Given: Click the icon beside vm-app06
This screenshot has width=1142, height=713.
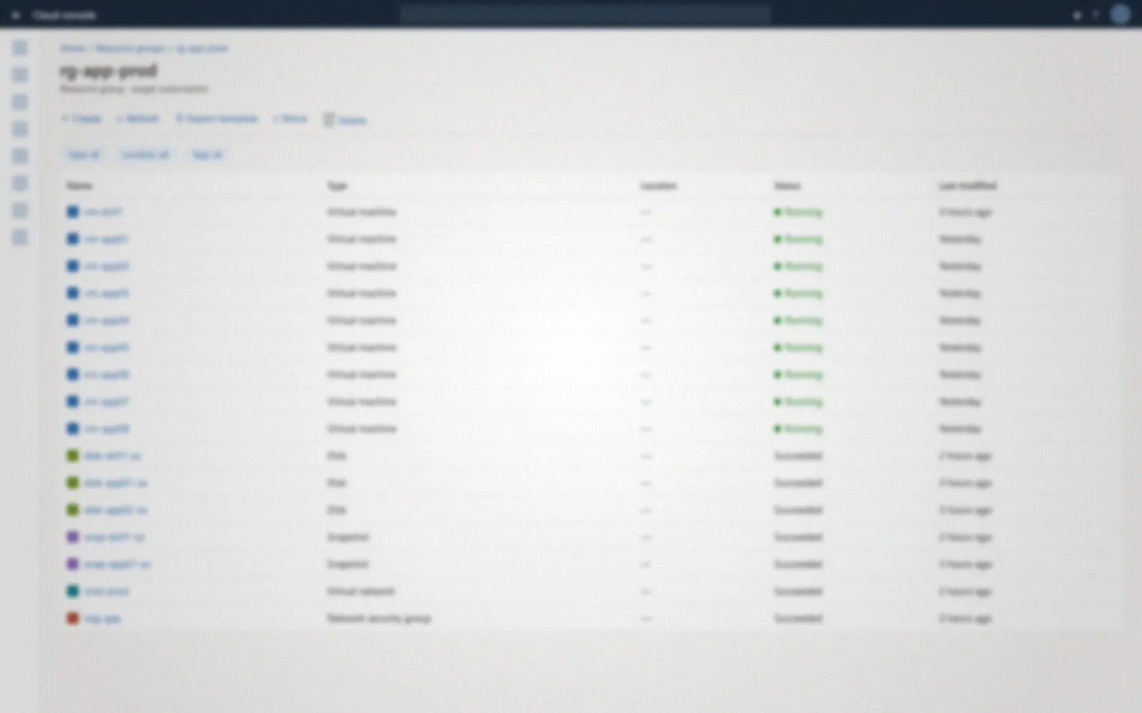Looking at the screenshot, I should coord(73,375).
